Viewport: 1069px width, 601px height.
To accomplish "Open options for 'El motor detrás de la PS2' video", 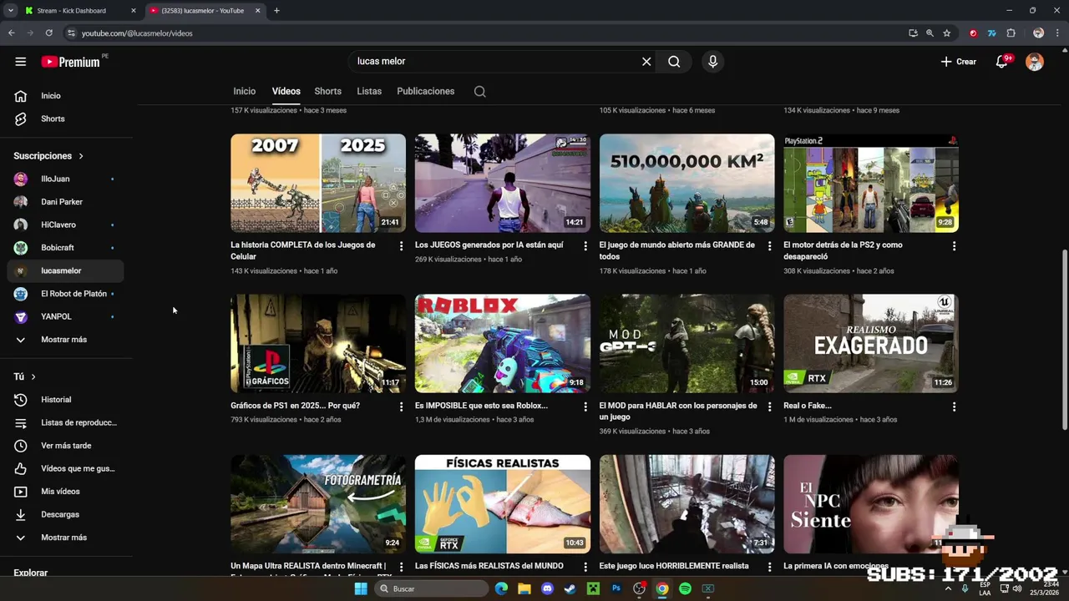I will (954, 246).
